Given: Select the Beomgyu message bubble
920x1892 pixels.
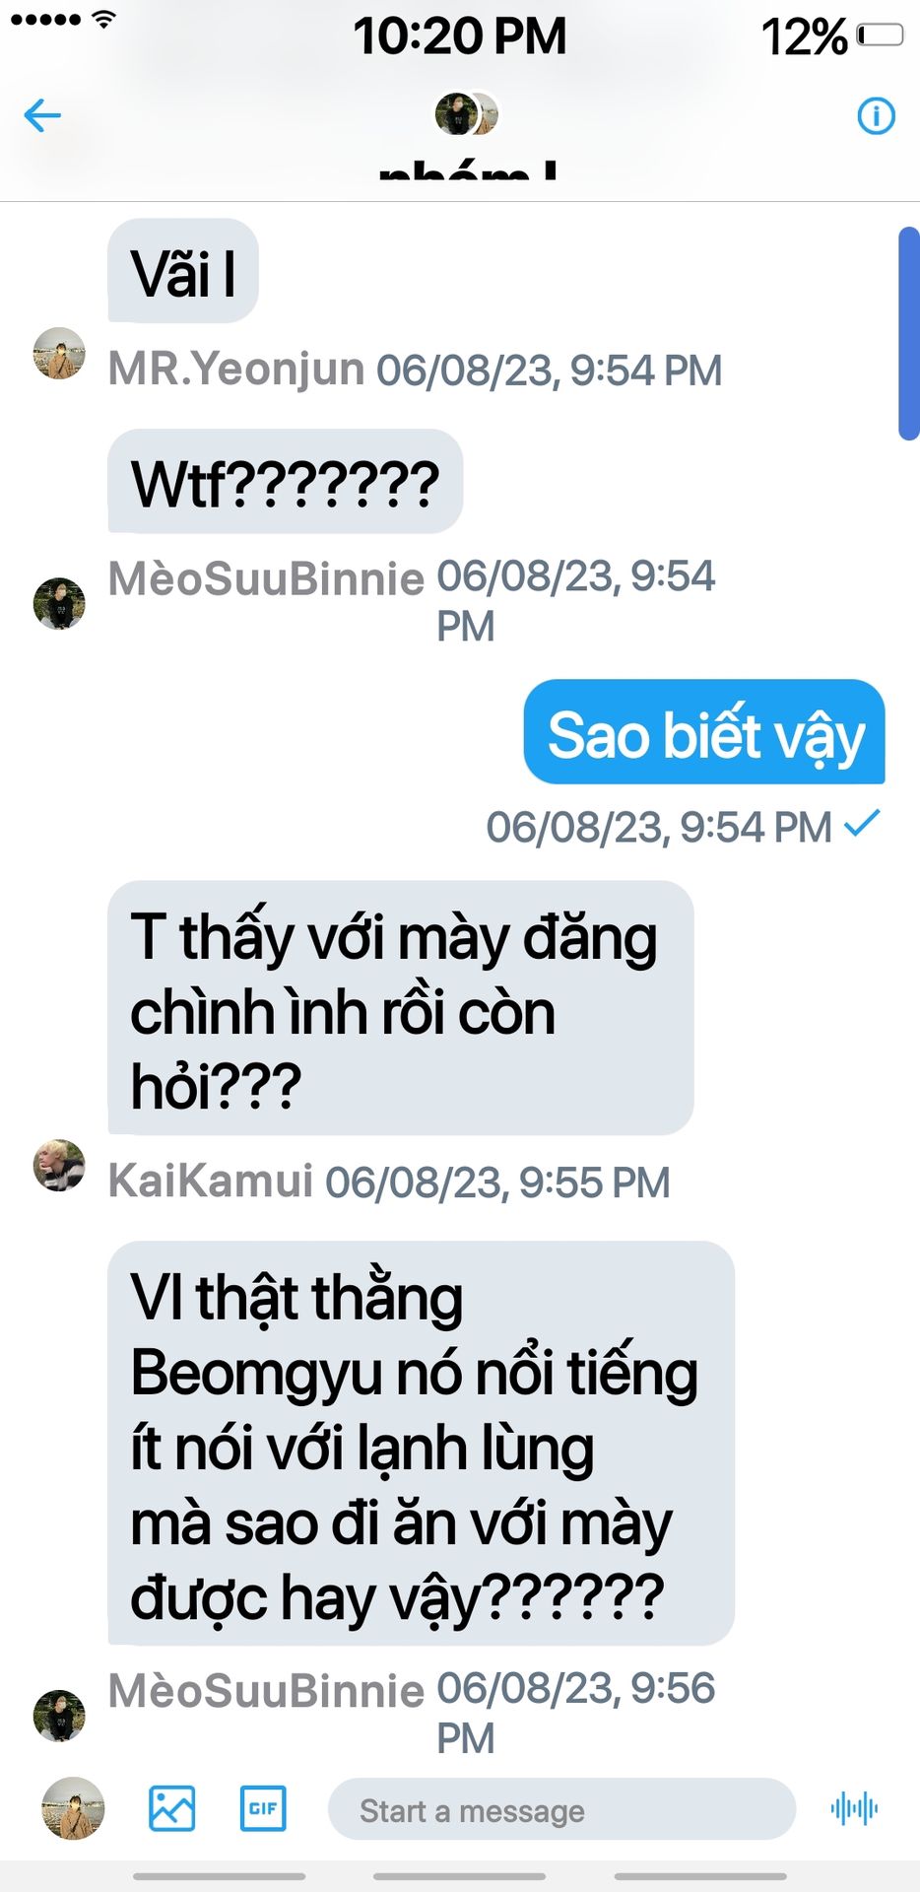Looking at the screenshot, I should [x=421, y=1443].
